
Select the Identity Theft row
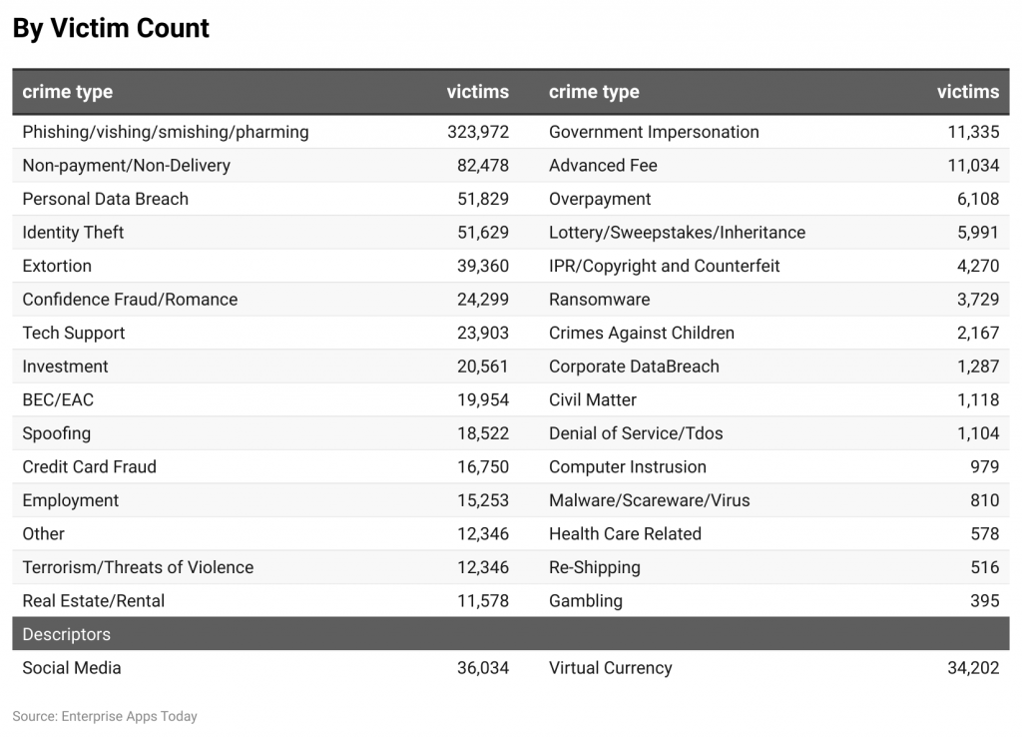click(73, 232)
